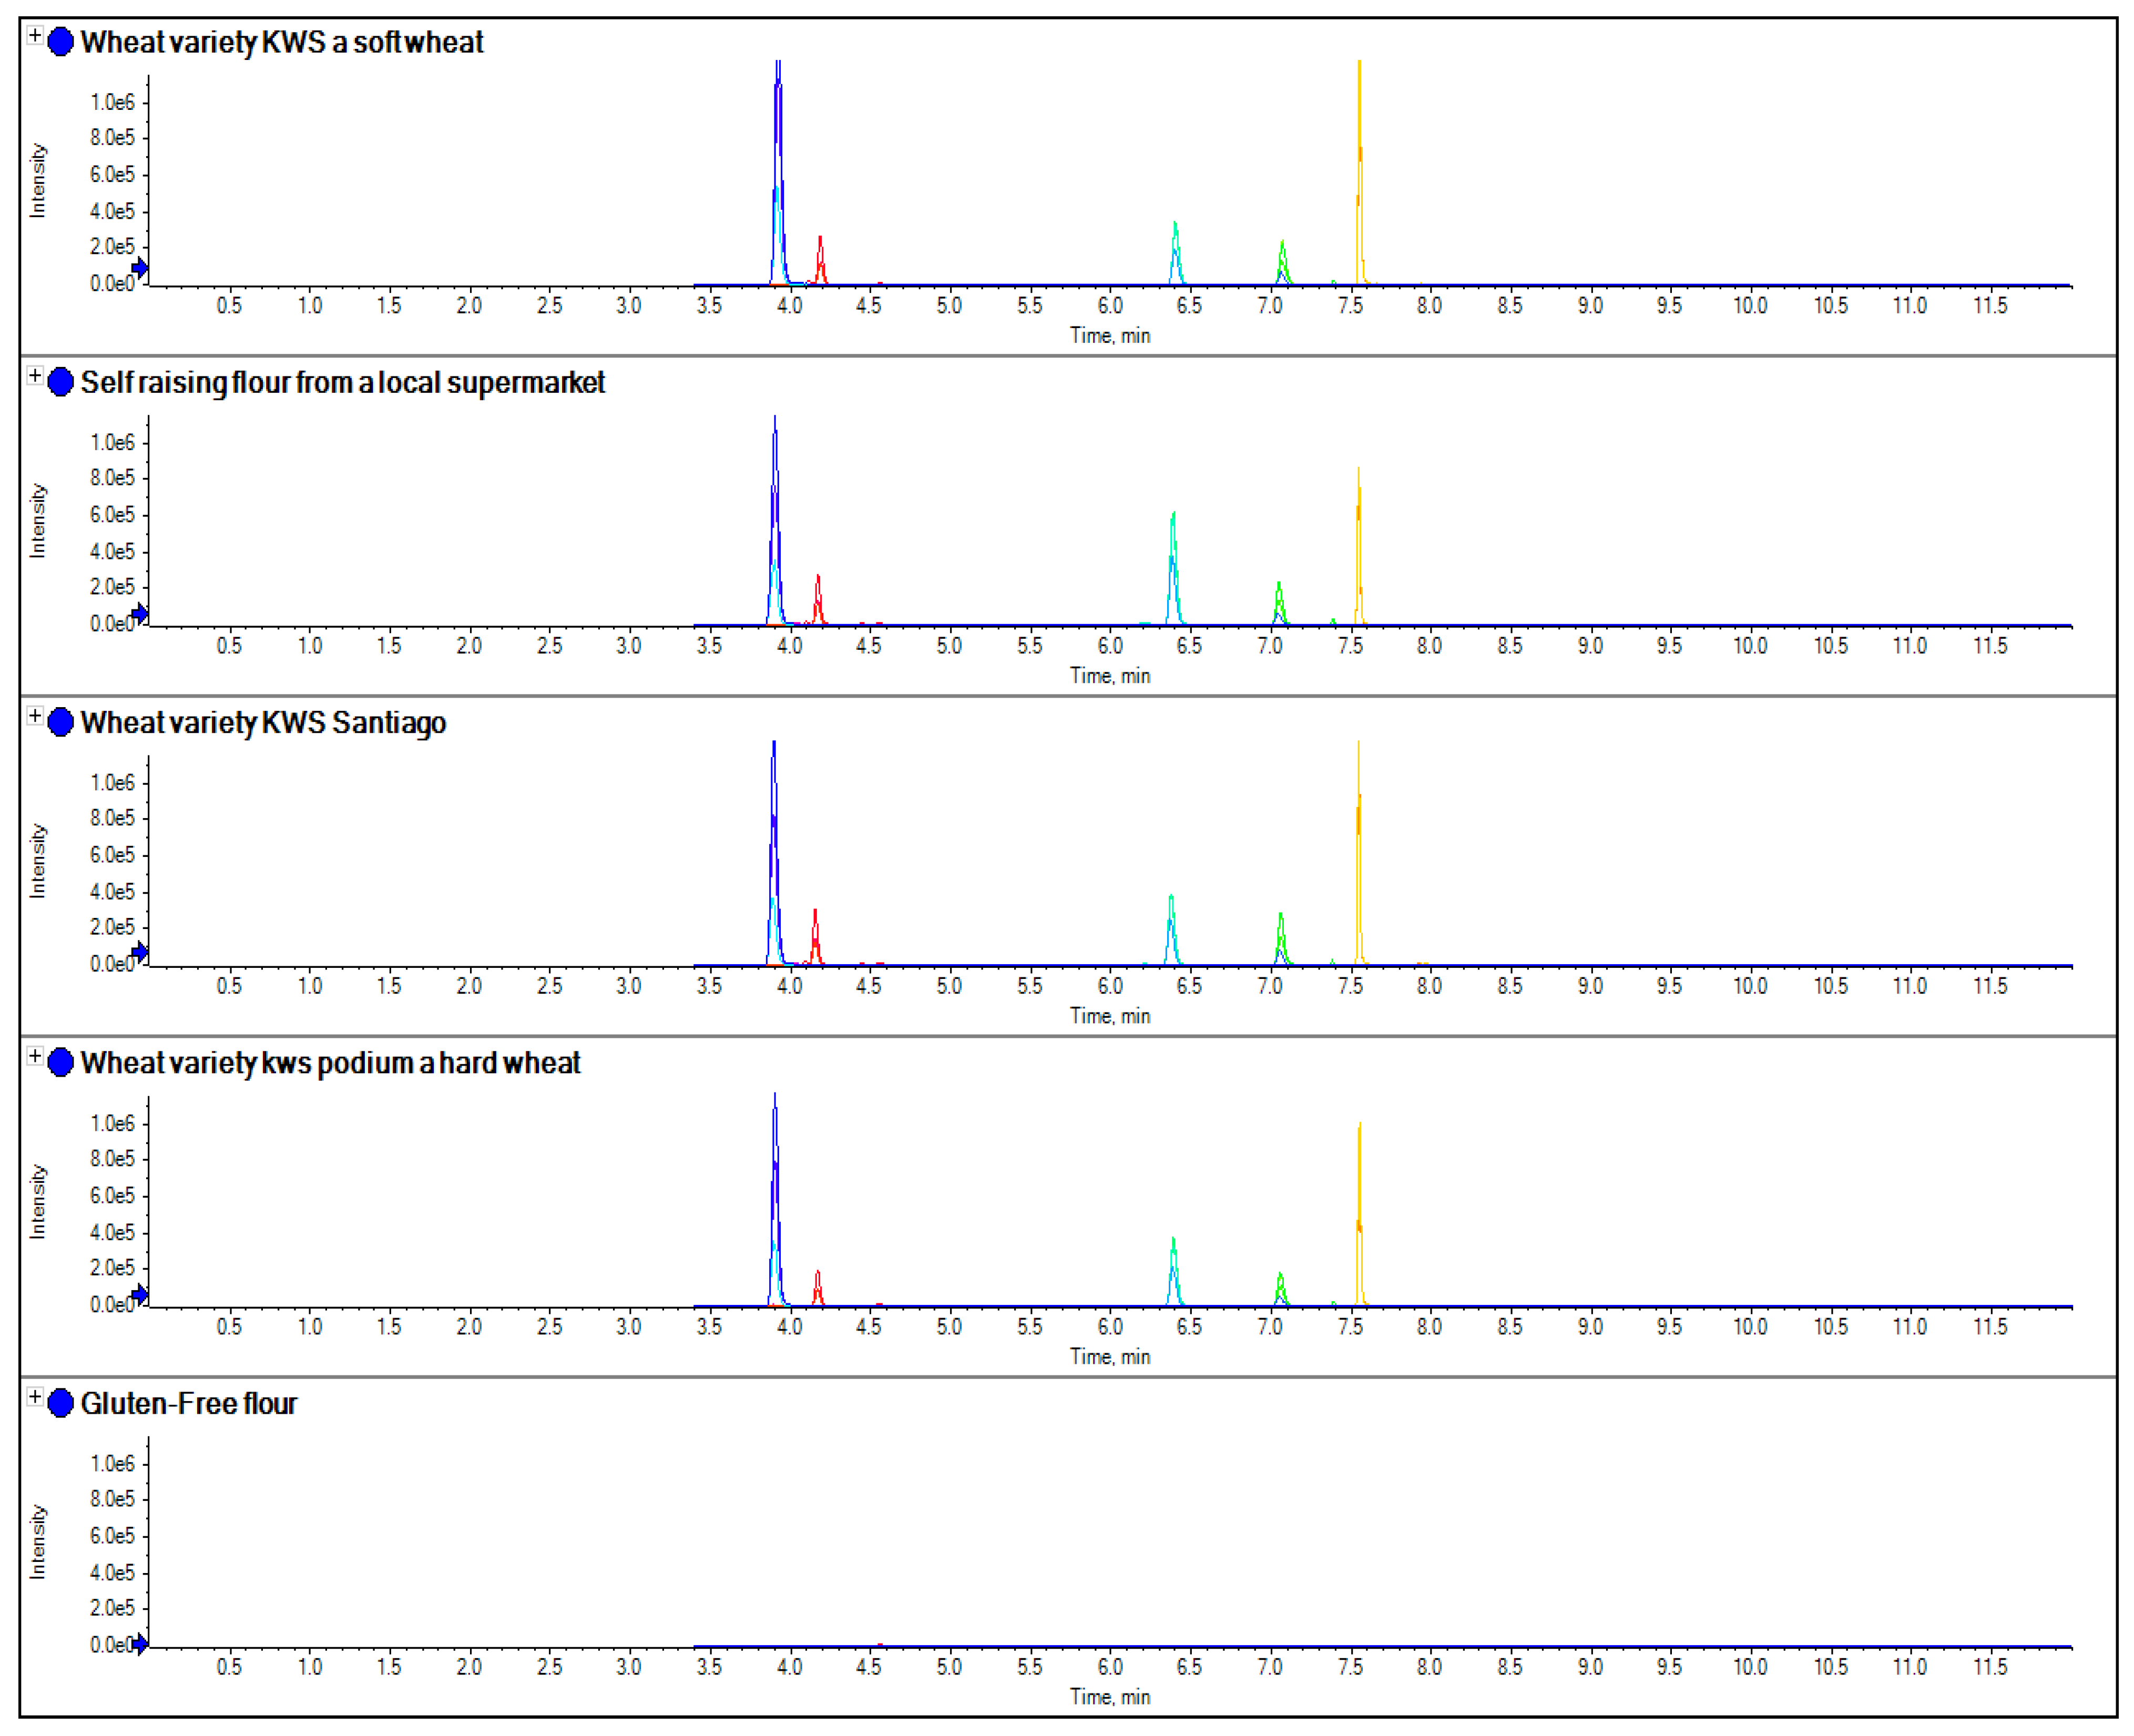2134x1736 pixels.
Task: Expand the Gluten-Free flour pane
Action: 34,1397
